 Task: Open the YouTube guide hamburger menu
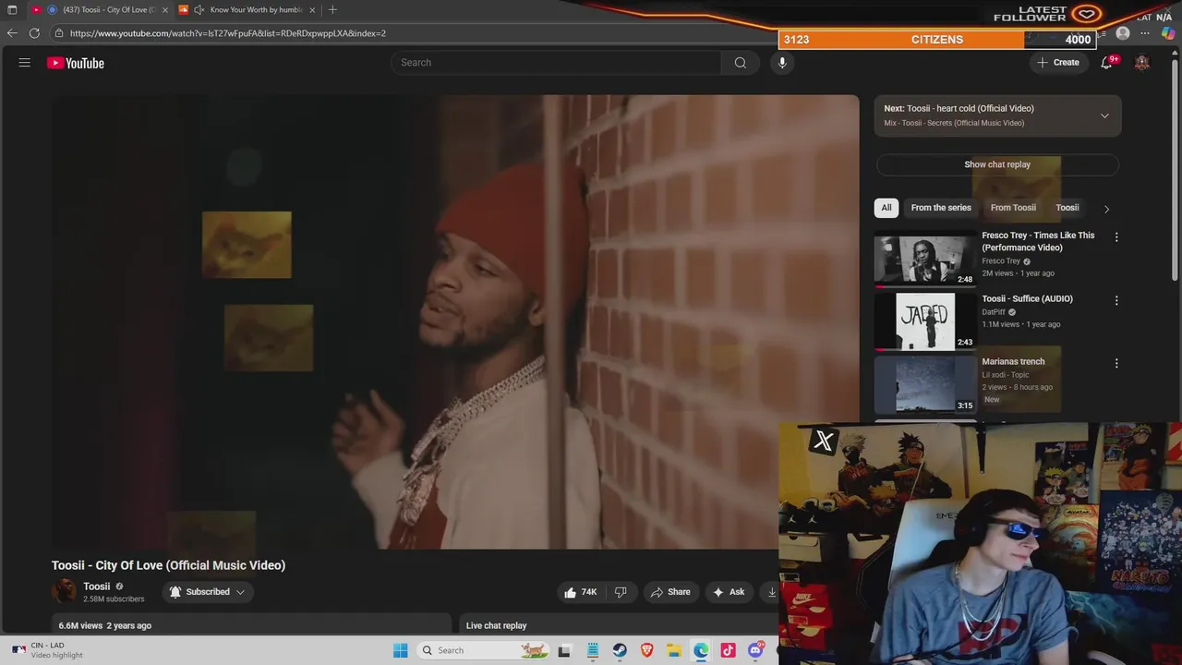25,63
